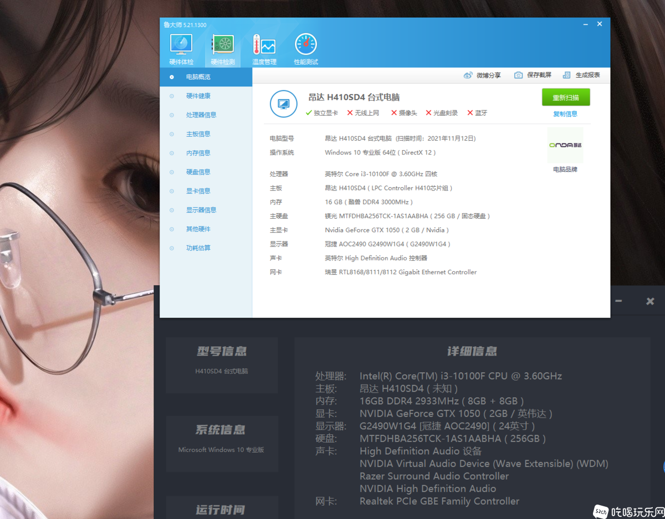Click the 16GB DDR4 2933MHz memory line

coord(442,401)
